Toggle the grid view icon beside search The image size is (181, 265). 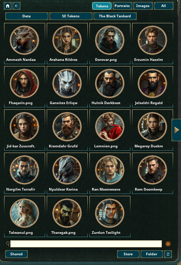coord(168,244)
